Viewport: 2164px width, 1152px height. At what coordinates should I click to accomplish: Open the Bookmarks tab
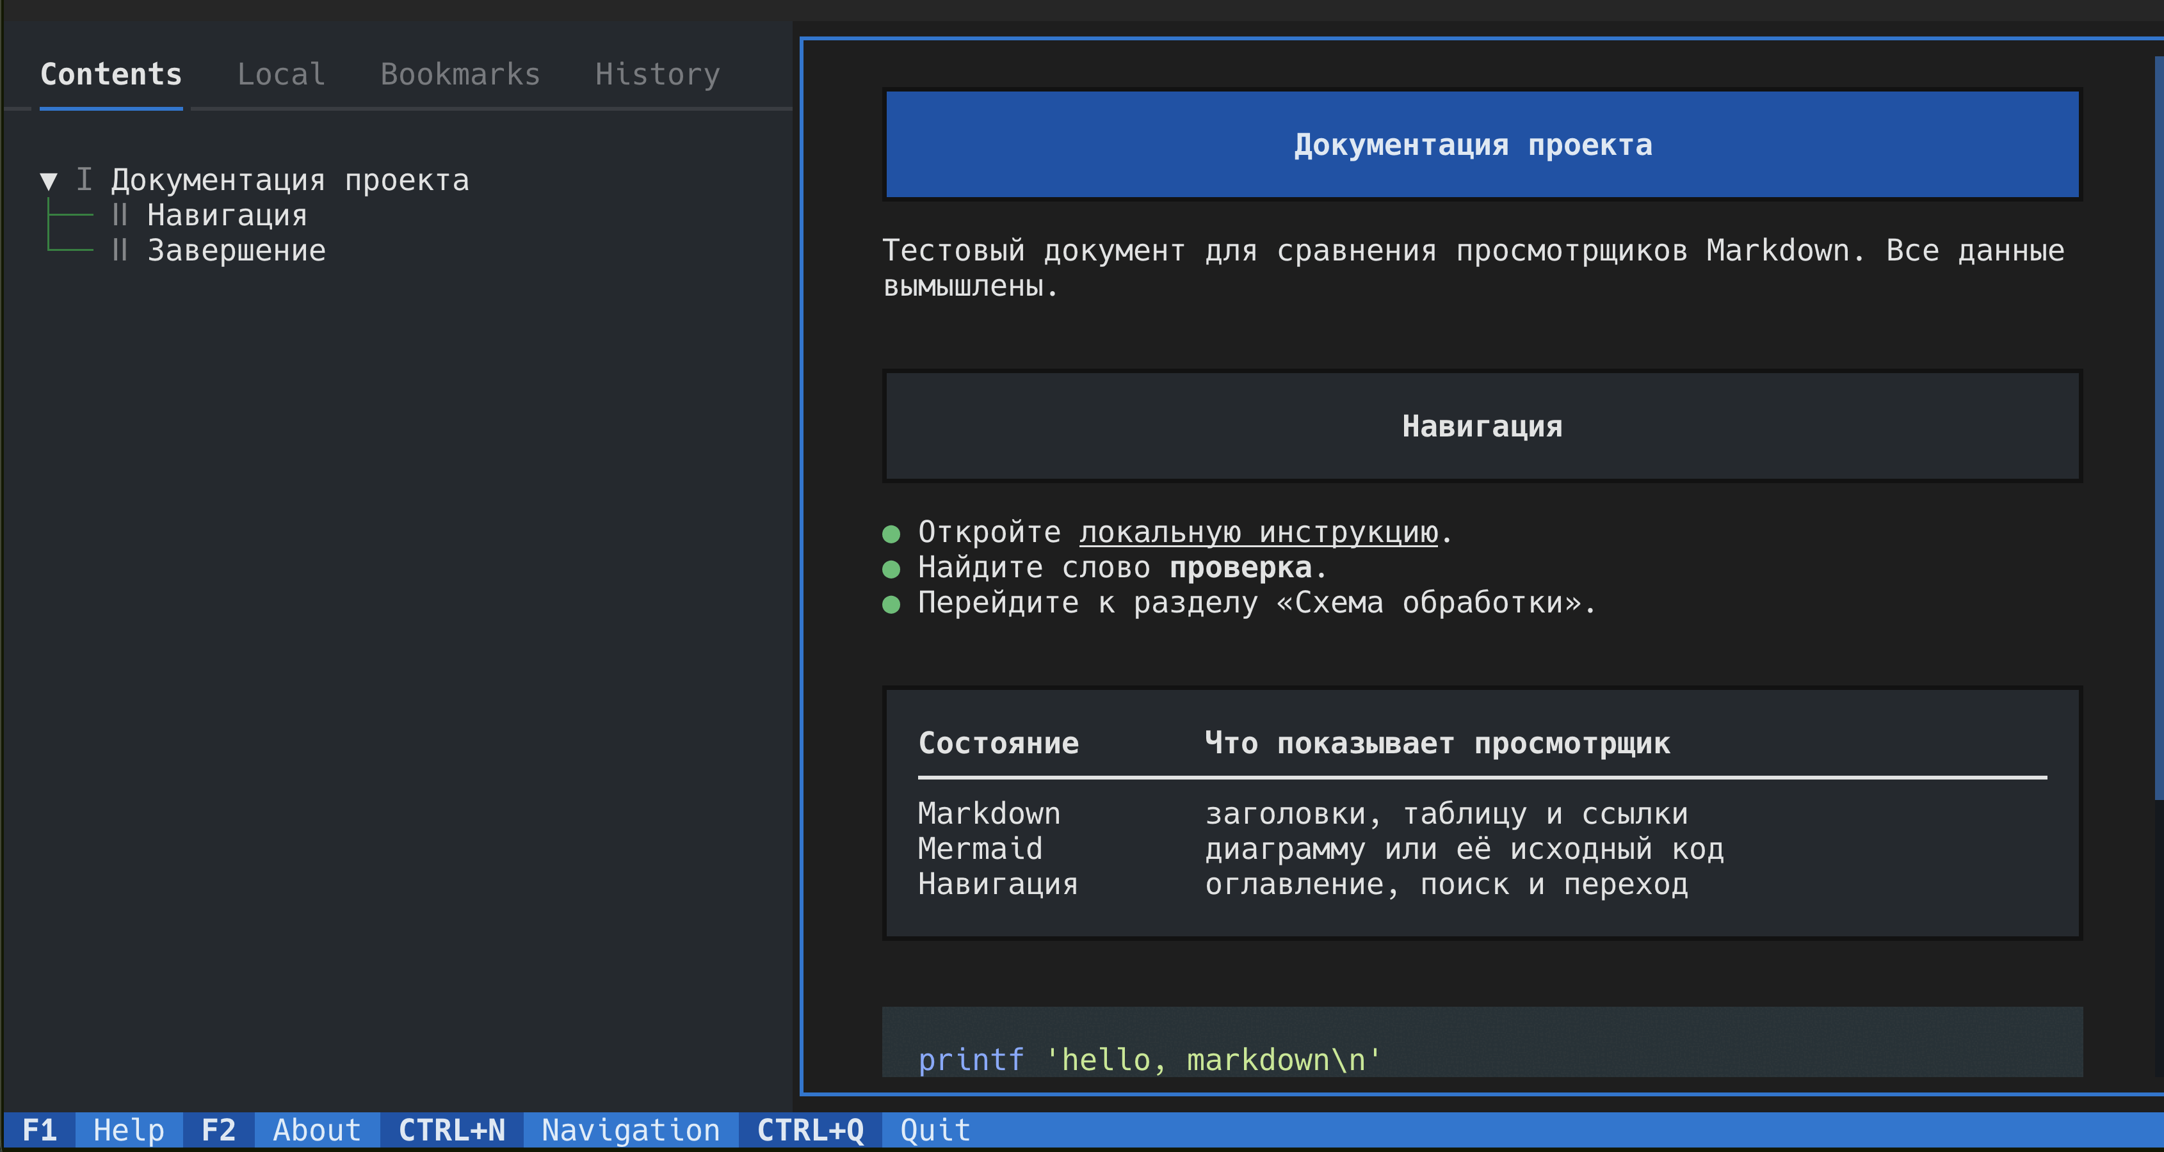pyautogui.click(x=460, y=75)
